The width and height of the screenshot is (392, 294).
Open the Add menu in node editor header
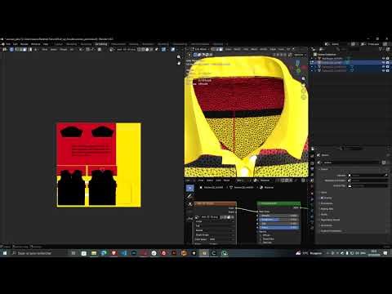218,180
